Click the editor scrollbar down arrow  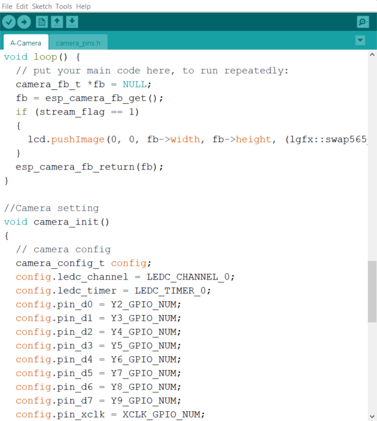(372, 416)
